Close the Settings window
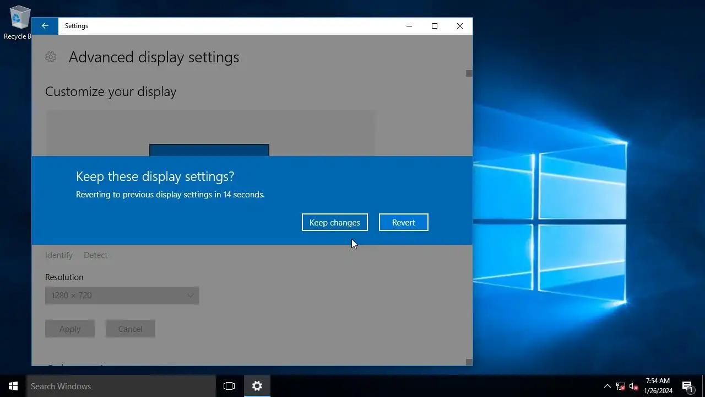This screenshot has height=397, width=705. tap(460, 26)
